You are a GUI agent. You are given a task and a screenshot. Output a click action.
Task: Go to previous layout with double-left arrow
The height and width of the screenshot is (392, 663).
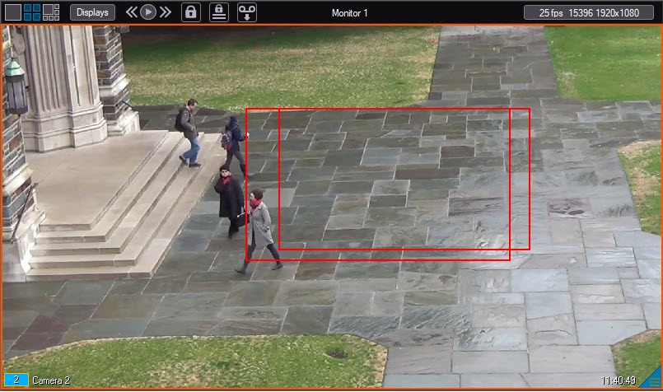(132, 12)
